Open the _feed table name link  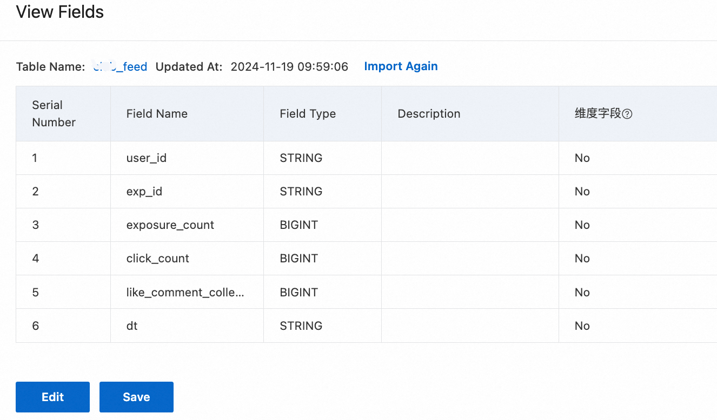tap(120, 67)
